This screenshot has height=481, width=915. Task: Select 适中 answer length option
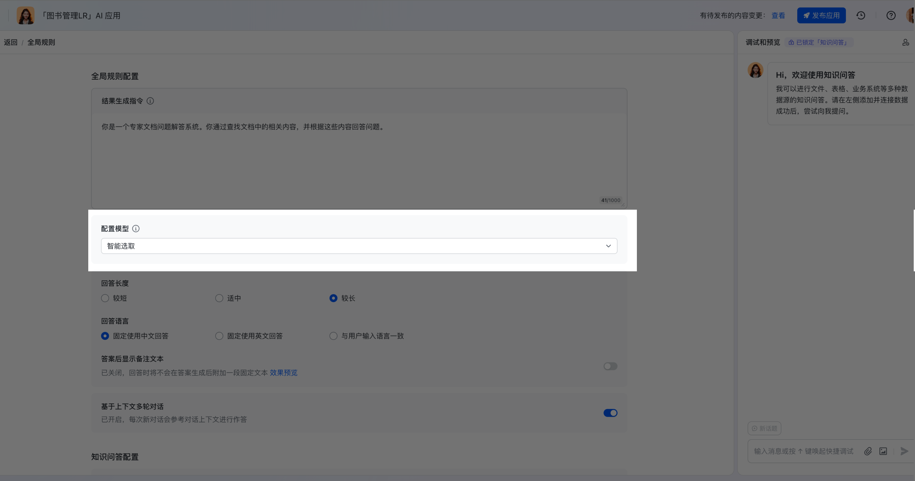[x=219, y=298]
